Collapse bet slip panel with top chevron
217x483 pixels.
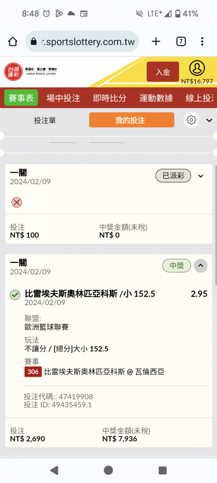point(209,120)
